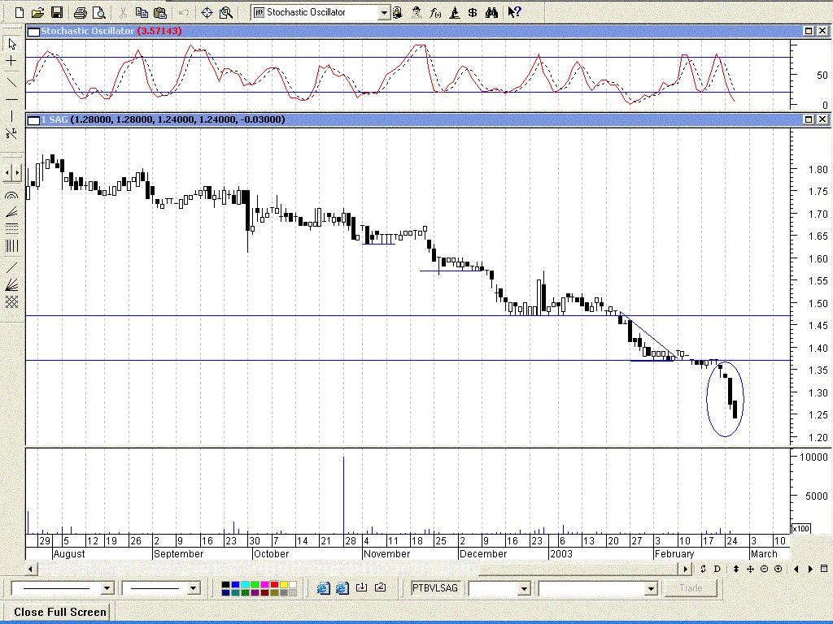
Task: Click the toolbar scroll right mini arrow
Action: (x=18, y=172)
